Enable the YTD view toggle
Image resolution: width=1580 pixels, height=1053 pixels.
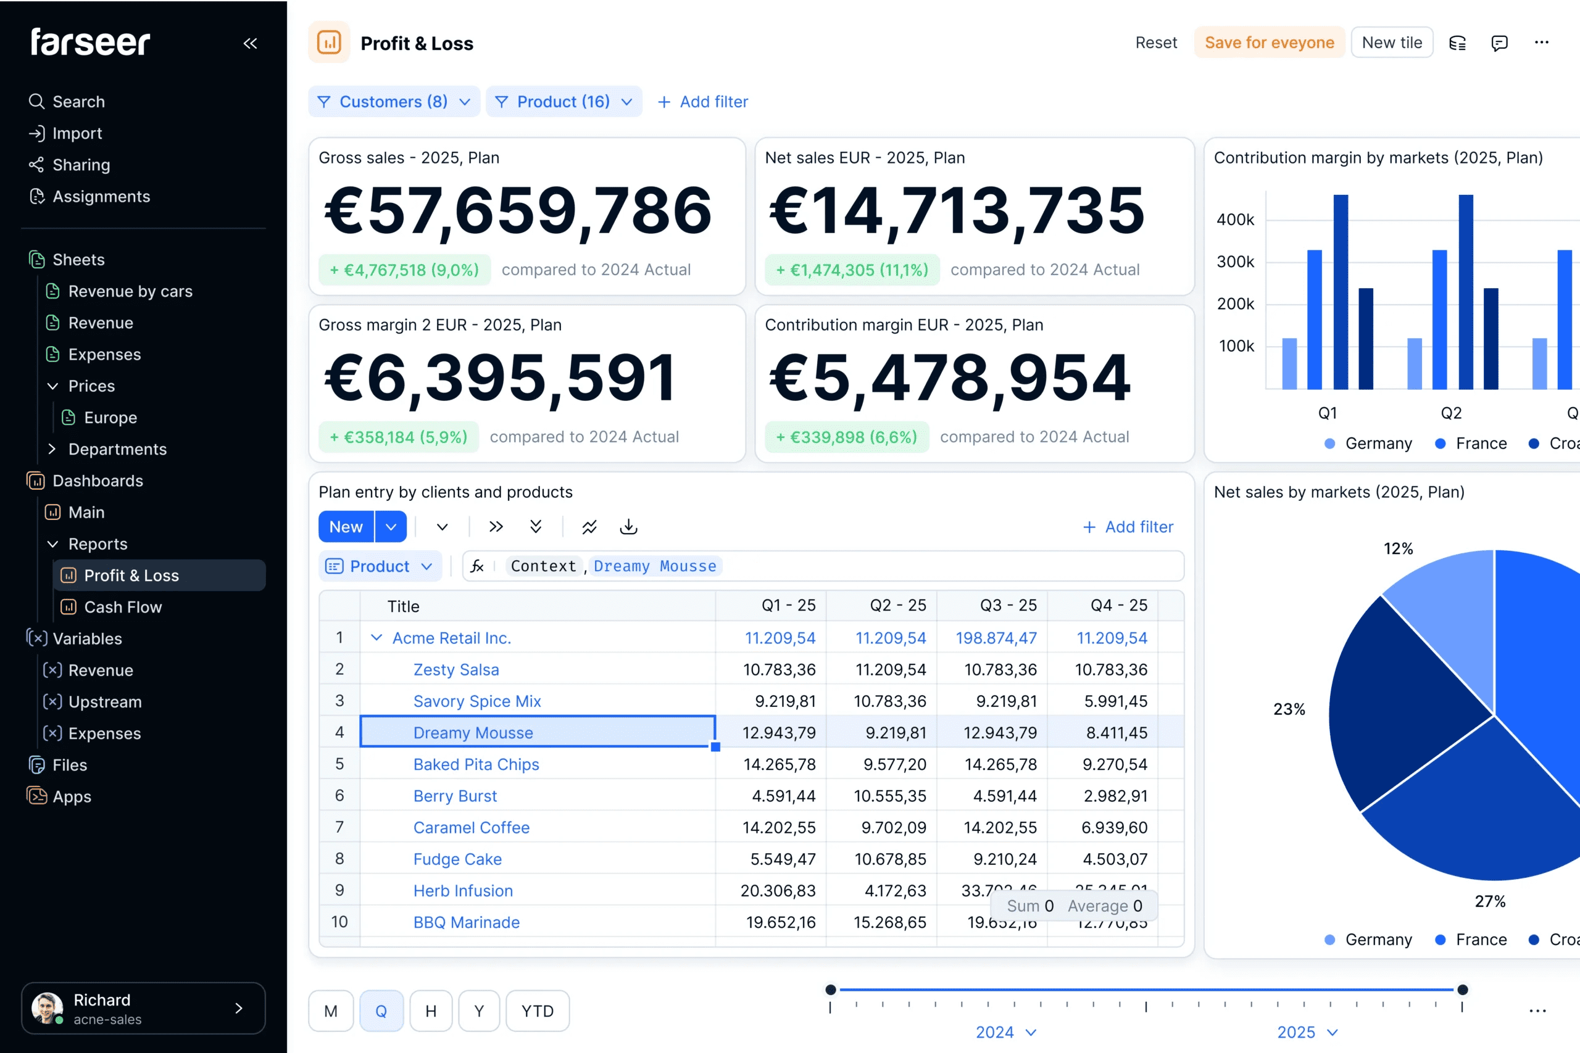coord(538,1010)
